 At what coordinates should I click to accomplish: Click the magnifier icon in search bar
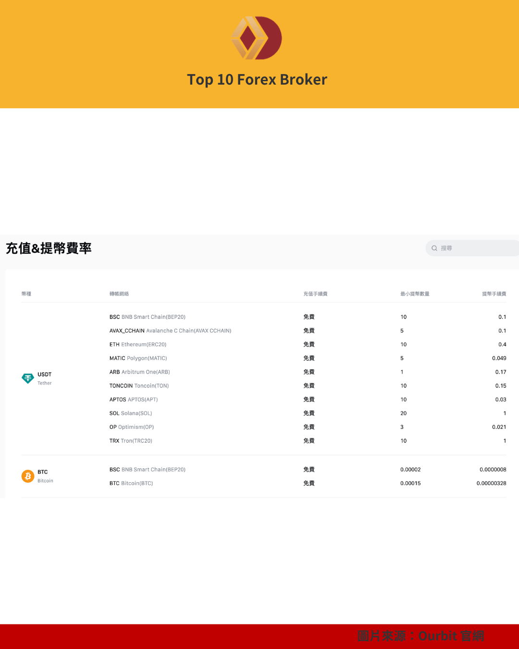[434, 248]
